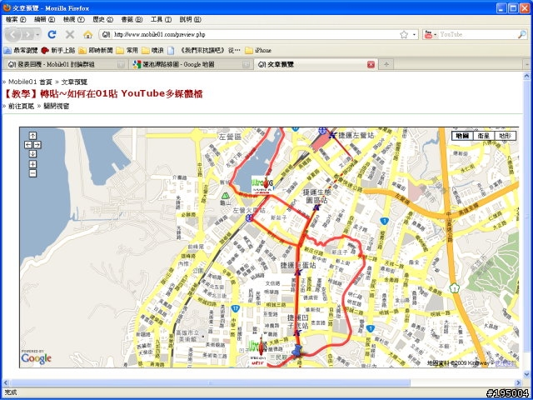Bookmark this page with the star icon
The height and width of the screenshot is (400, 533).
tap(404, 34)
